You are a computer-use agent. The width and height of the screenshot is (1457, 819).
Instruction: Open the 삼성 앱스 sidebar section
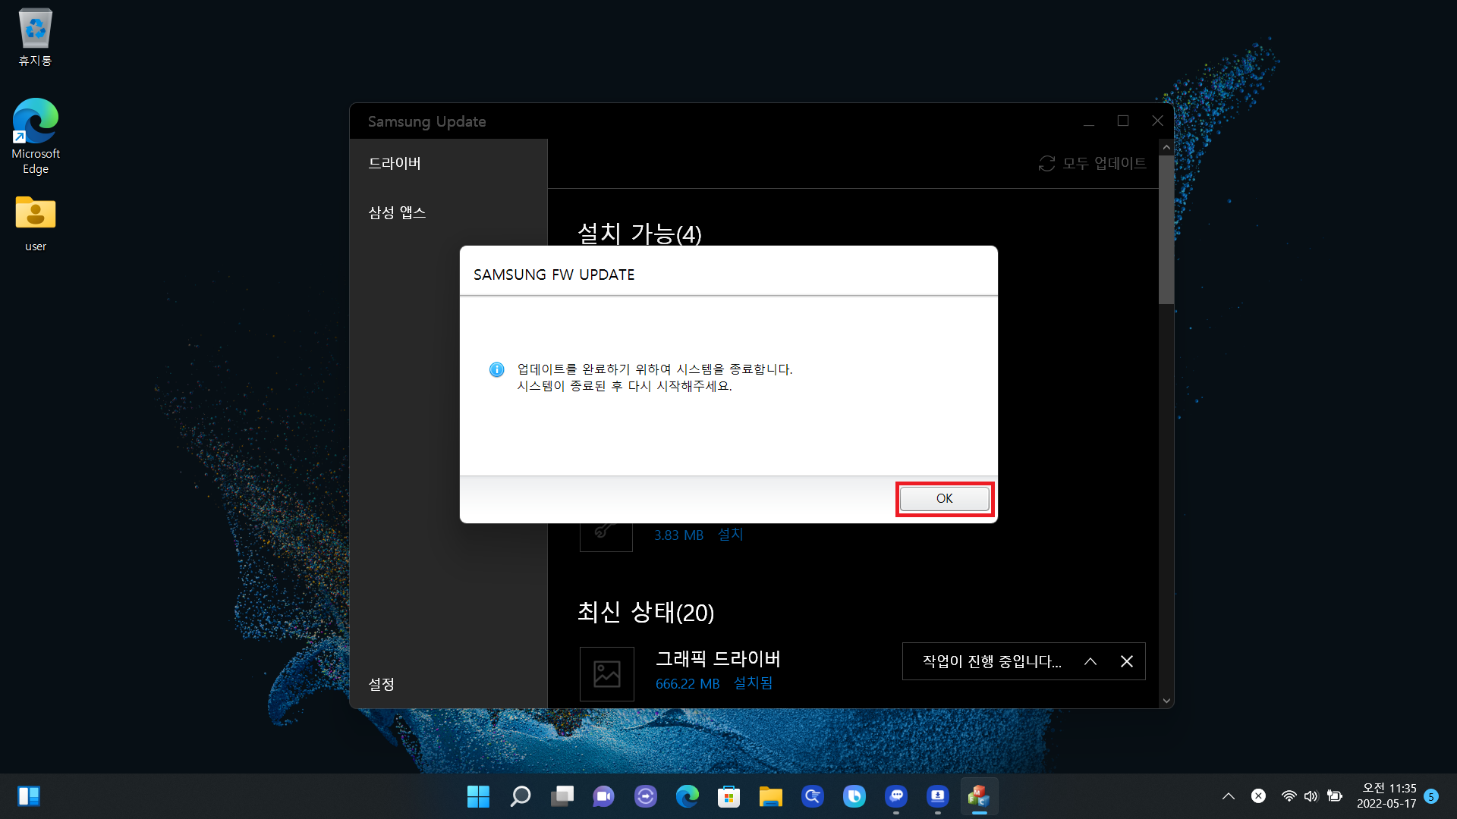397,212
